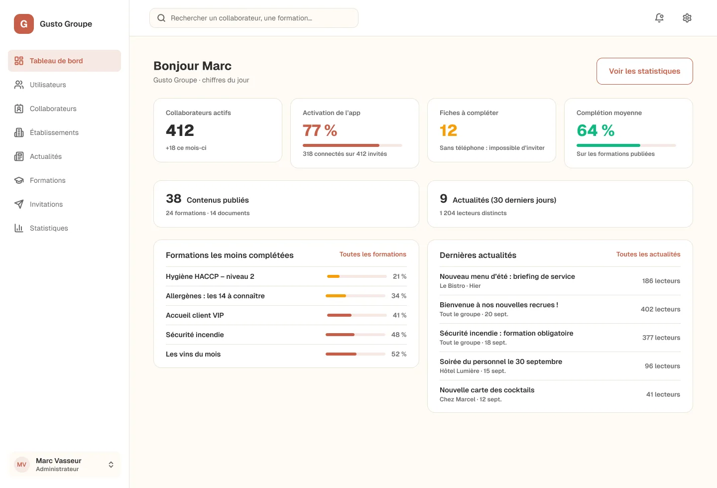Open the Invitations page
The image size is (717, 488).
[x=64, y=204]
